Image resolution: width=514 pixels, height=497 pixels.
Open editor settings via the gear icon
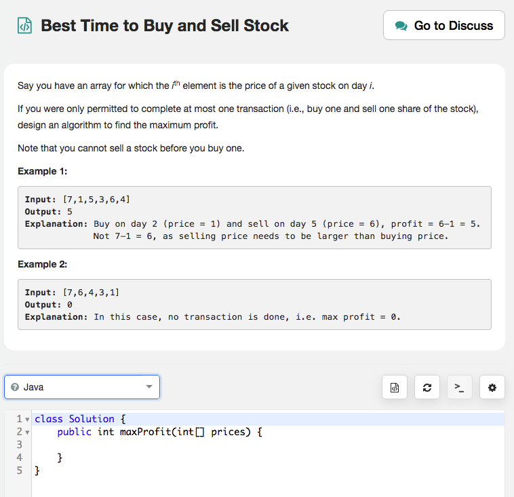(492, 388)
